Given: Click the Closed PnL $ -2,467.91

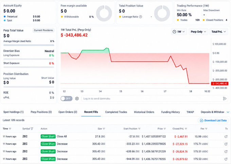Looking at the screenshot, I should click(x=181, y=136).
